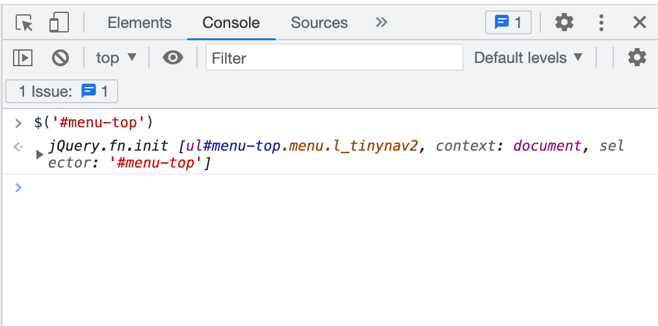The image size is (658, 326).
Task: Activate the inspect element picker icon
Action: 24,23
